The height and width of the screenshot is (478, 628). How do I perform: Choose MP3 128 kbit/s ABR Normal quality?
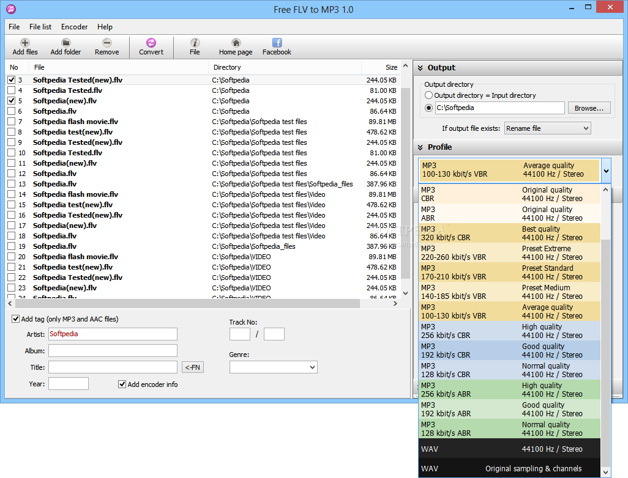click(x=509, y=429)
